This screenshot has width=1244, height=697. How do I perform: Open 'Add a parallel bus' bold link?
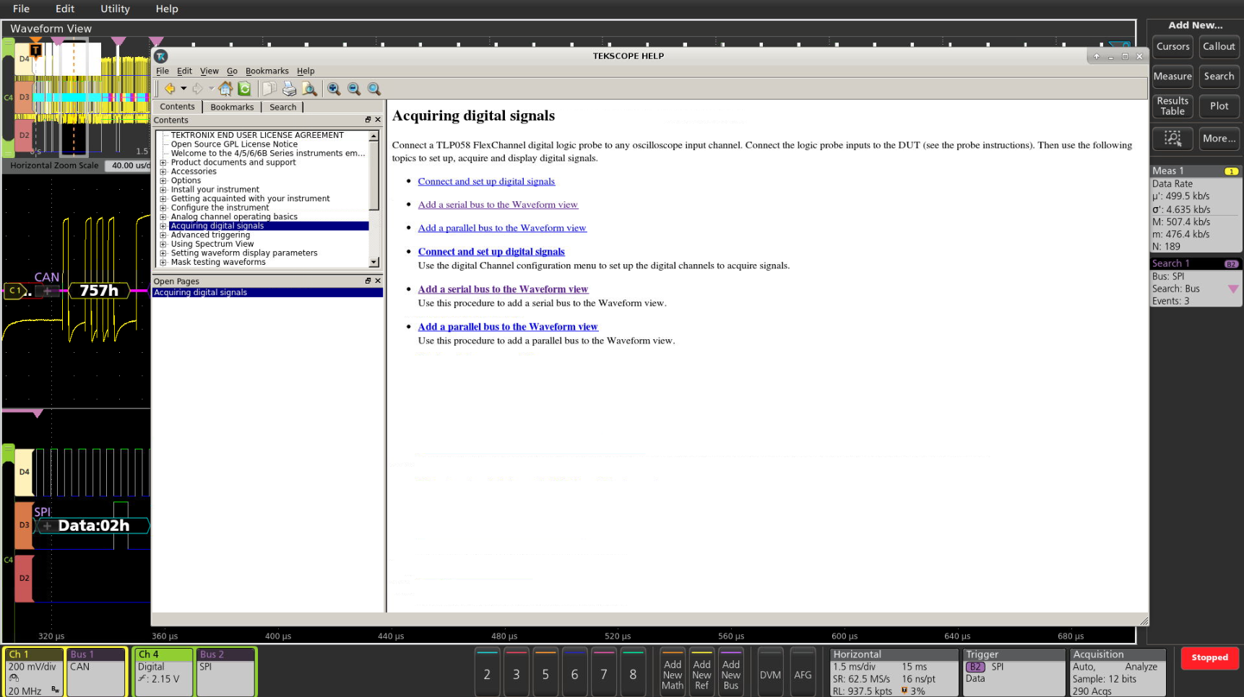[x=508, y=327]
